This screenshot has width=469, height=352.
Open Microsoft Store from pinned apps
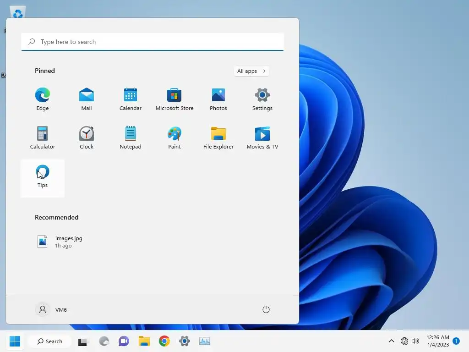[x=175, y=99]
